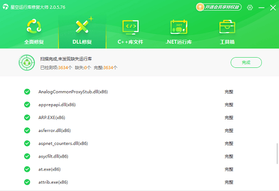279x191 pixels.
Task: Close the repair tool window
Action: tap(273, 7)
